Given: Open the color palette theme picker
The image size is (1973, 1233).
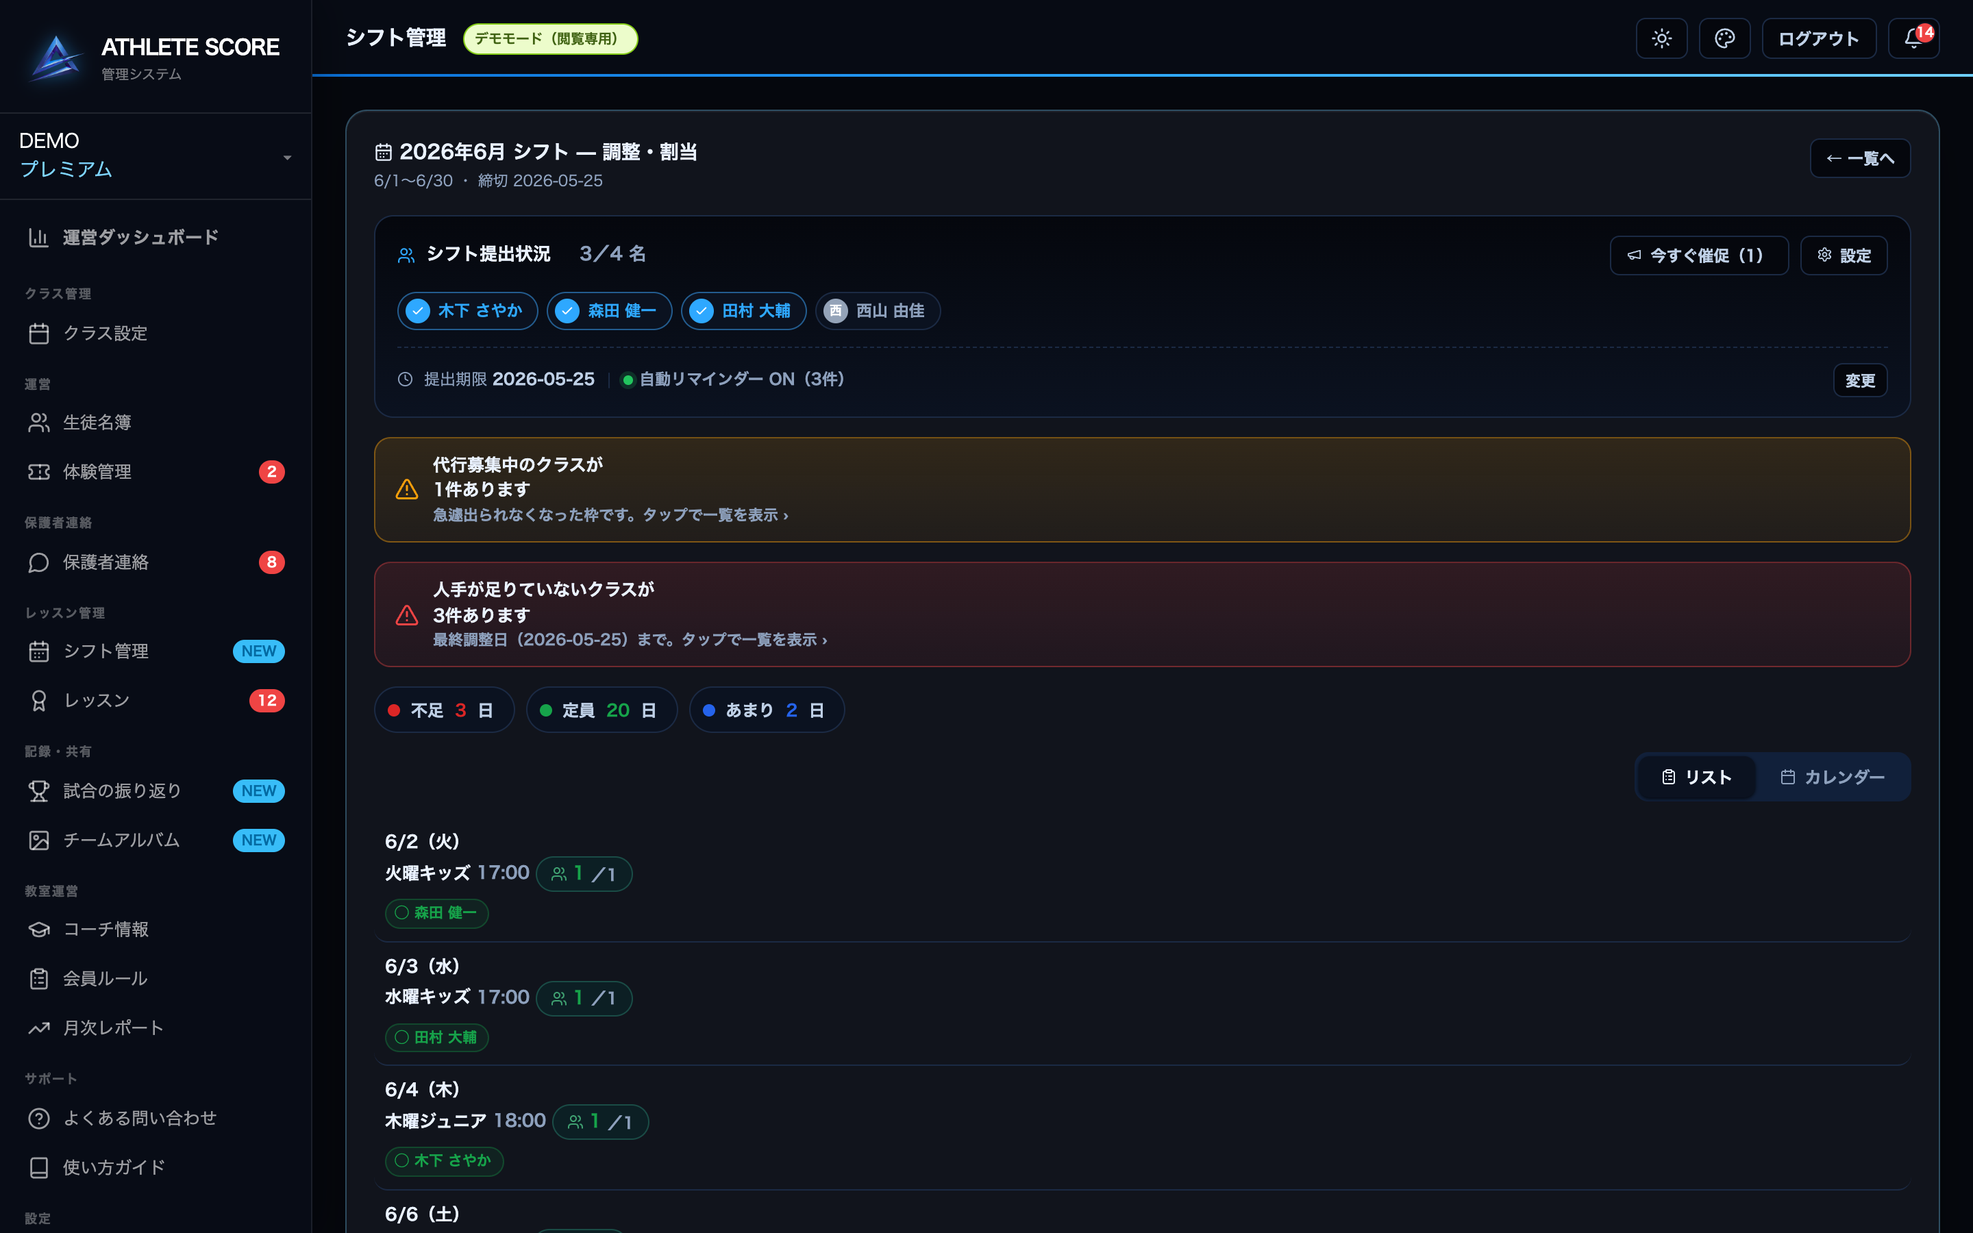Looking at the screenshot, I should click(1724, 38).
